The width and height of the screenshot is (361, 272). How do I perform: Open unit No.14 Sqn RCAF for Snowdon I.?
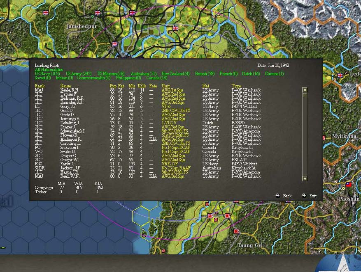click(176, 148)
